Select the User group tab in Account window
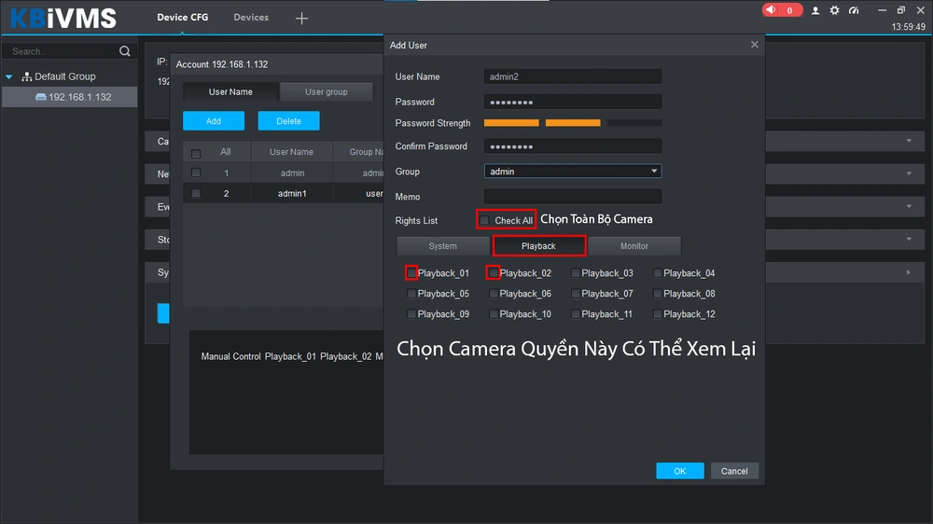Image resolution: width=933 pixels, height=524 pixels. pos(326,91)
